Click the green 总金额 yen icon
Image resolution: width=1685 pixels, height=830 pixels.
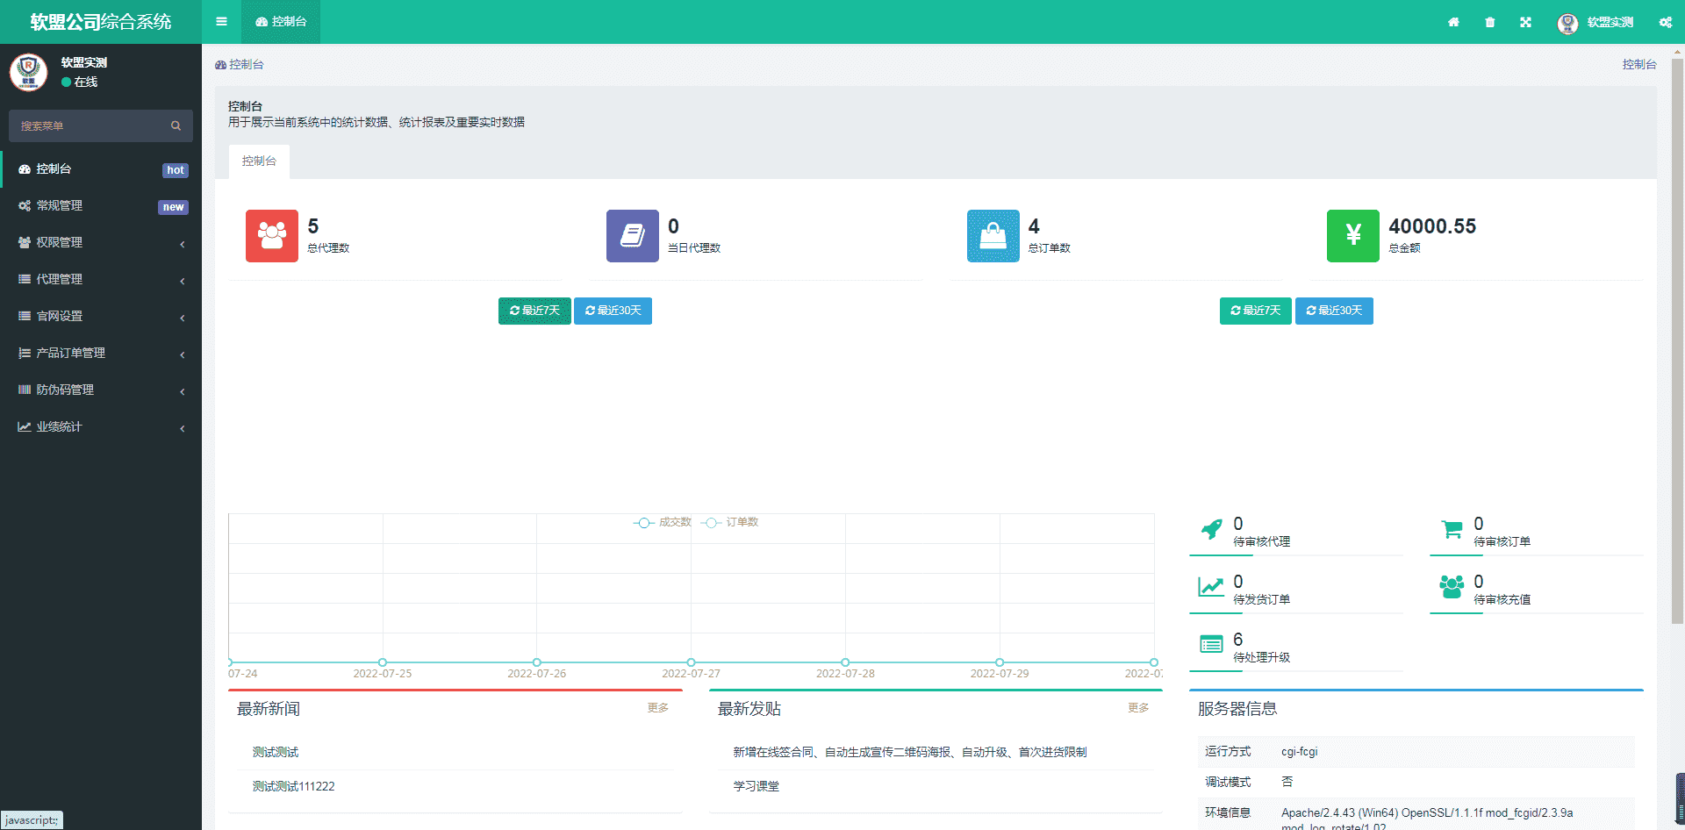click(1353, 236)
